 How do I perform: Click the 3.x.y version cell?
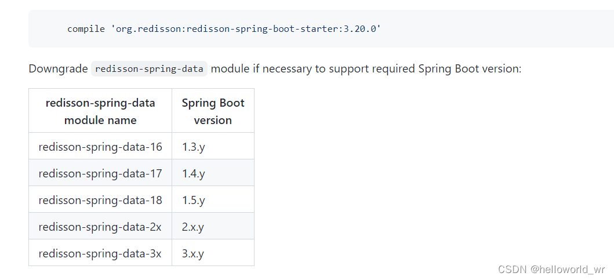(x=193, y=253)
